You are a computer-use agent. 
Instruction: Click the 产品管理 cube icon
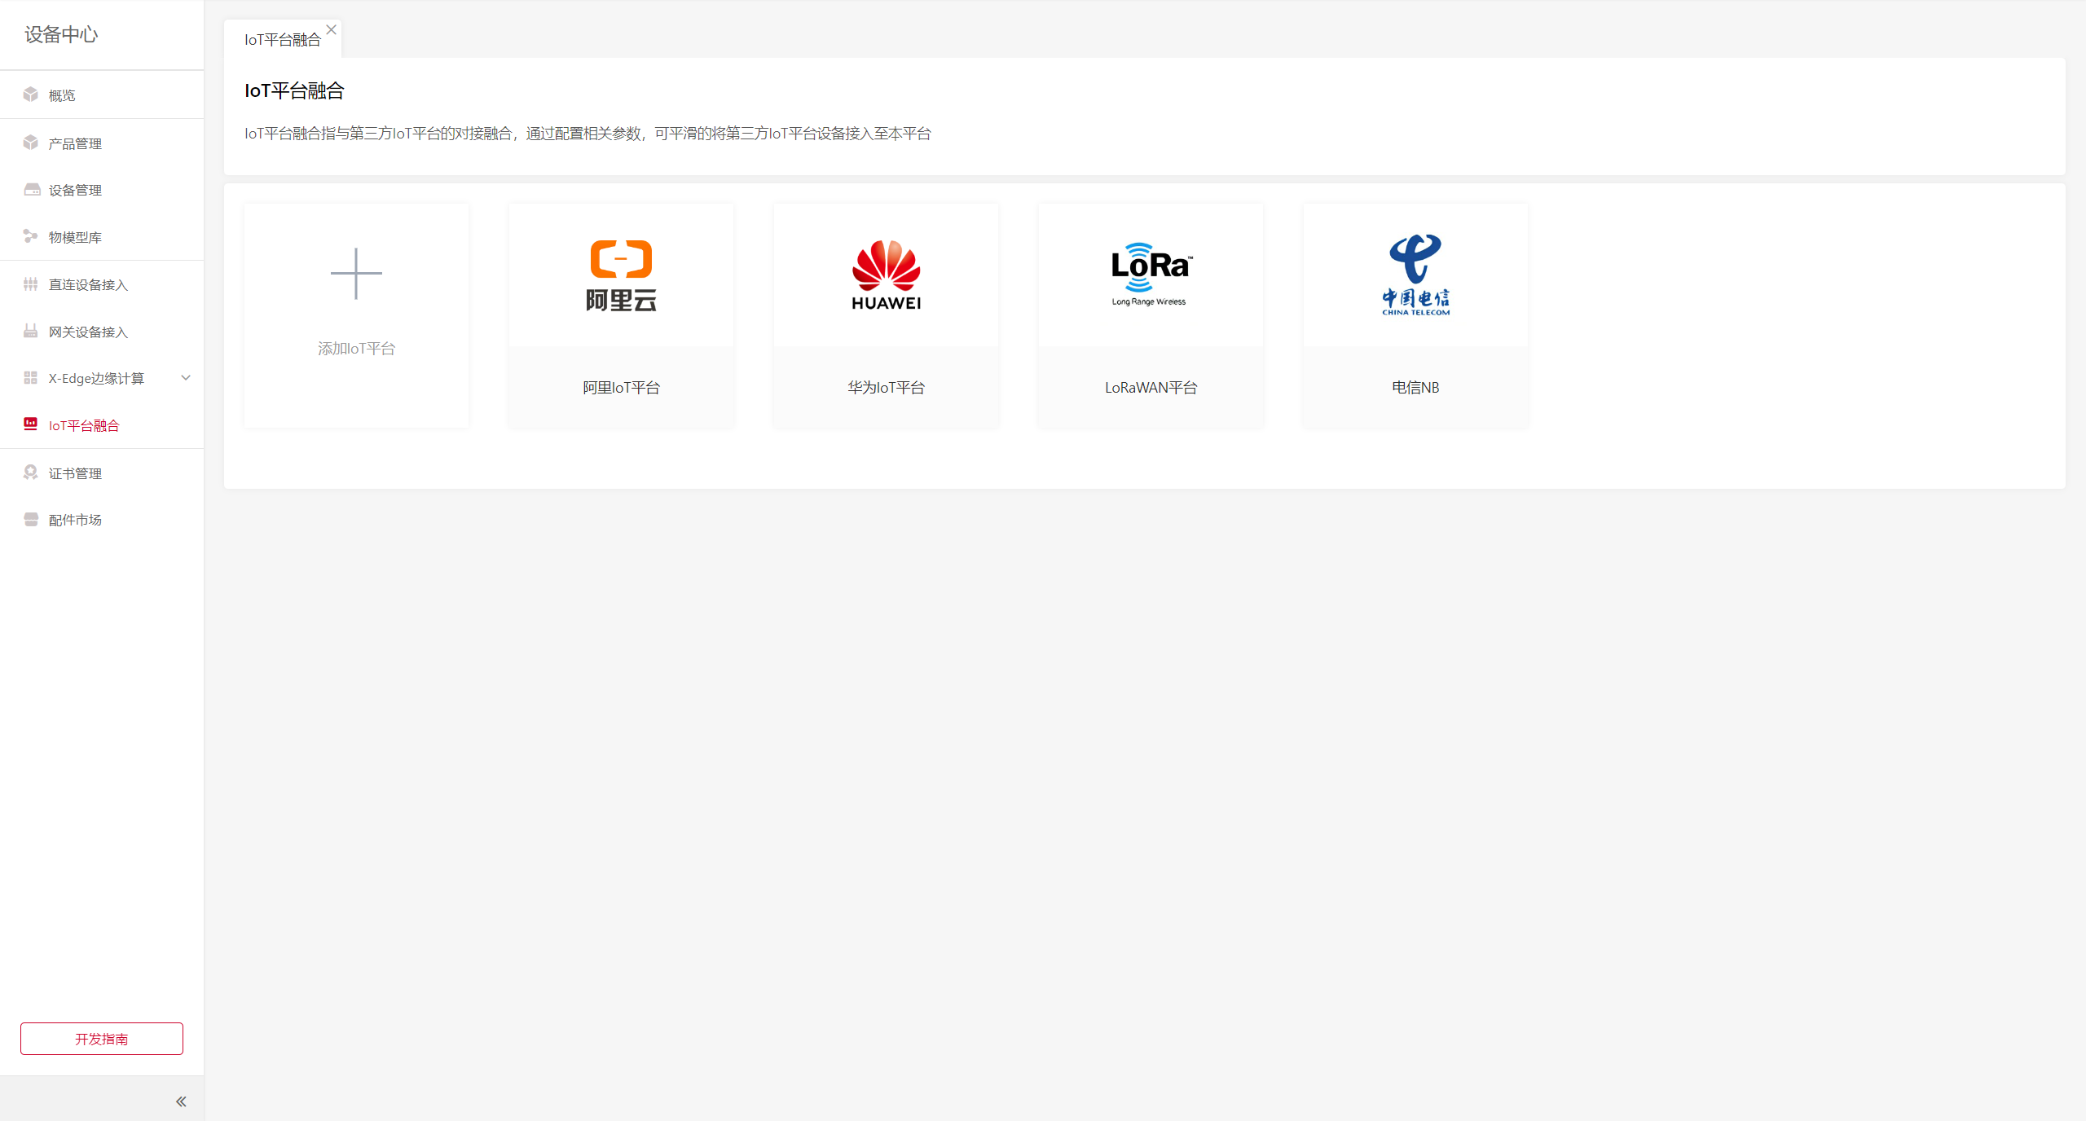(x=31, y=143)
